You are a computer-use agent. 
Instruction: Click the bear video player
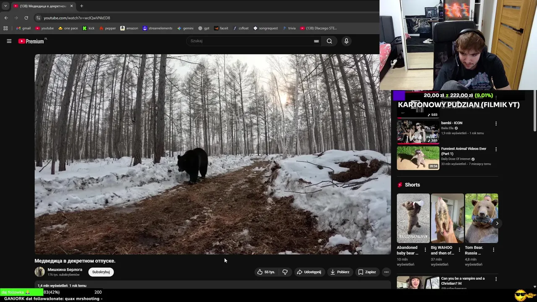213,154
